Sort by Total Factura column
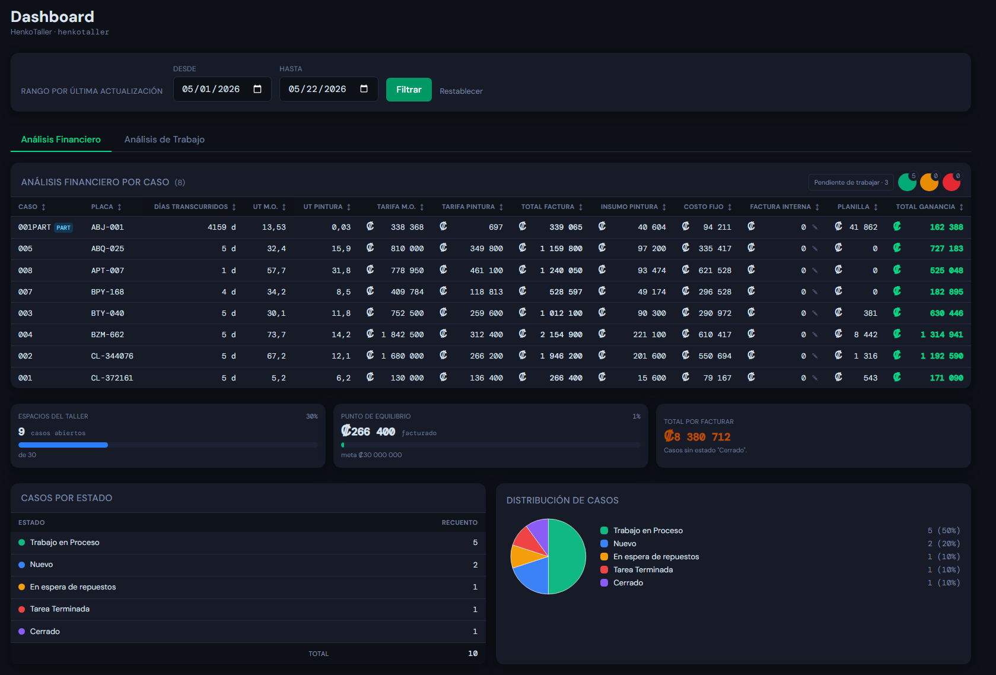The image size is (996, 675). click(x=552, y=207)
